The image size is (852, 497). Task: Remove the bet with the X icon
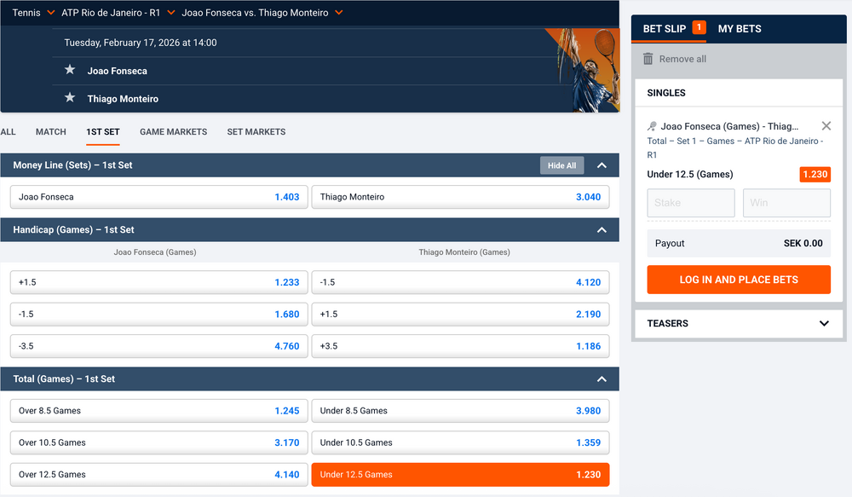tap(826, 126)
